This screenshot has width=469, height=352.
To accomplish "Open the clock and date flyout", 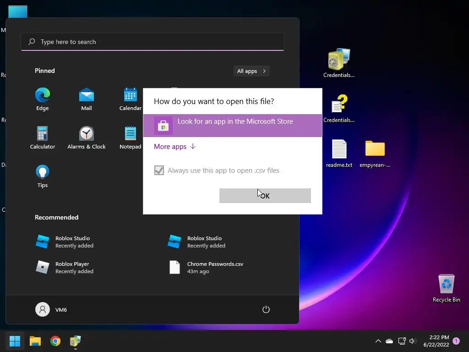I will click(x=436, y=341).
